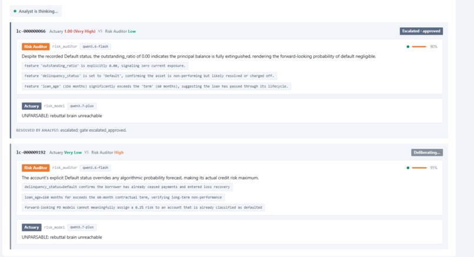Click the 95% confidence value
Image resolution: width=474 pixels, height=257 pixels.
[433, 168]
